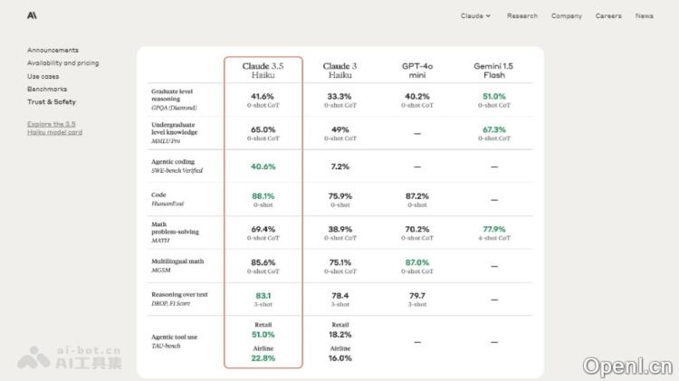Jump to Announcements section

click(x=53, y=50)
